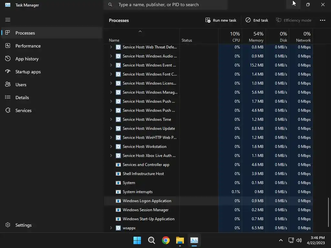Open File Explorer from taskbar
Screen dimensions: 331x248
180,240
